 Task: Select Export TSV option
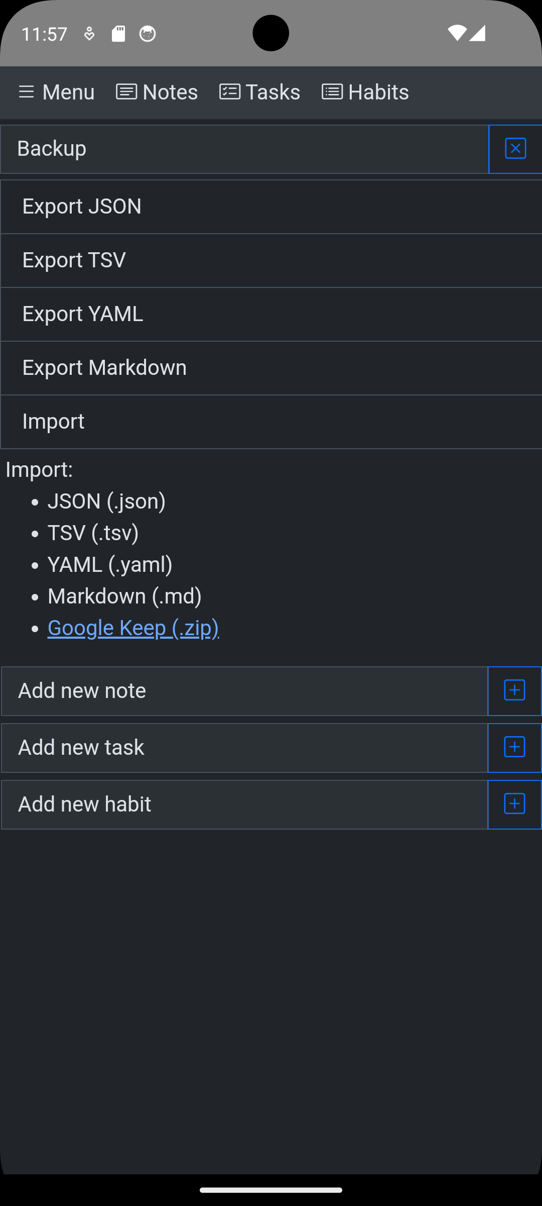tap(271, 260)
